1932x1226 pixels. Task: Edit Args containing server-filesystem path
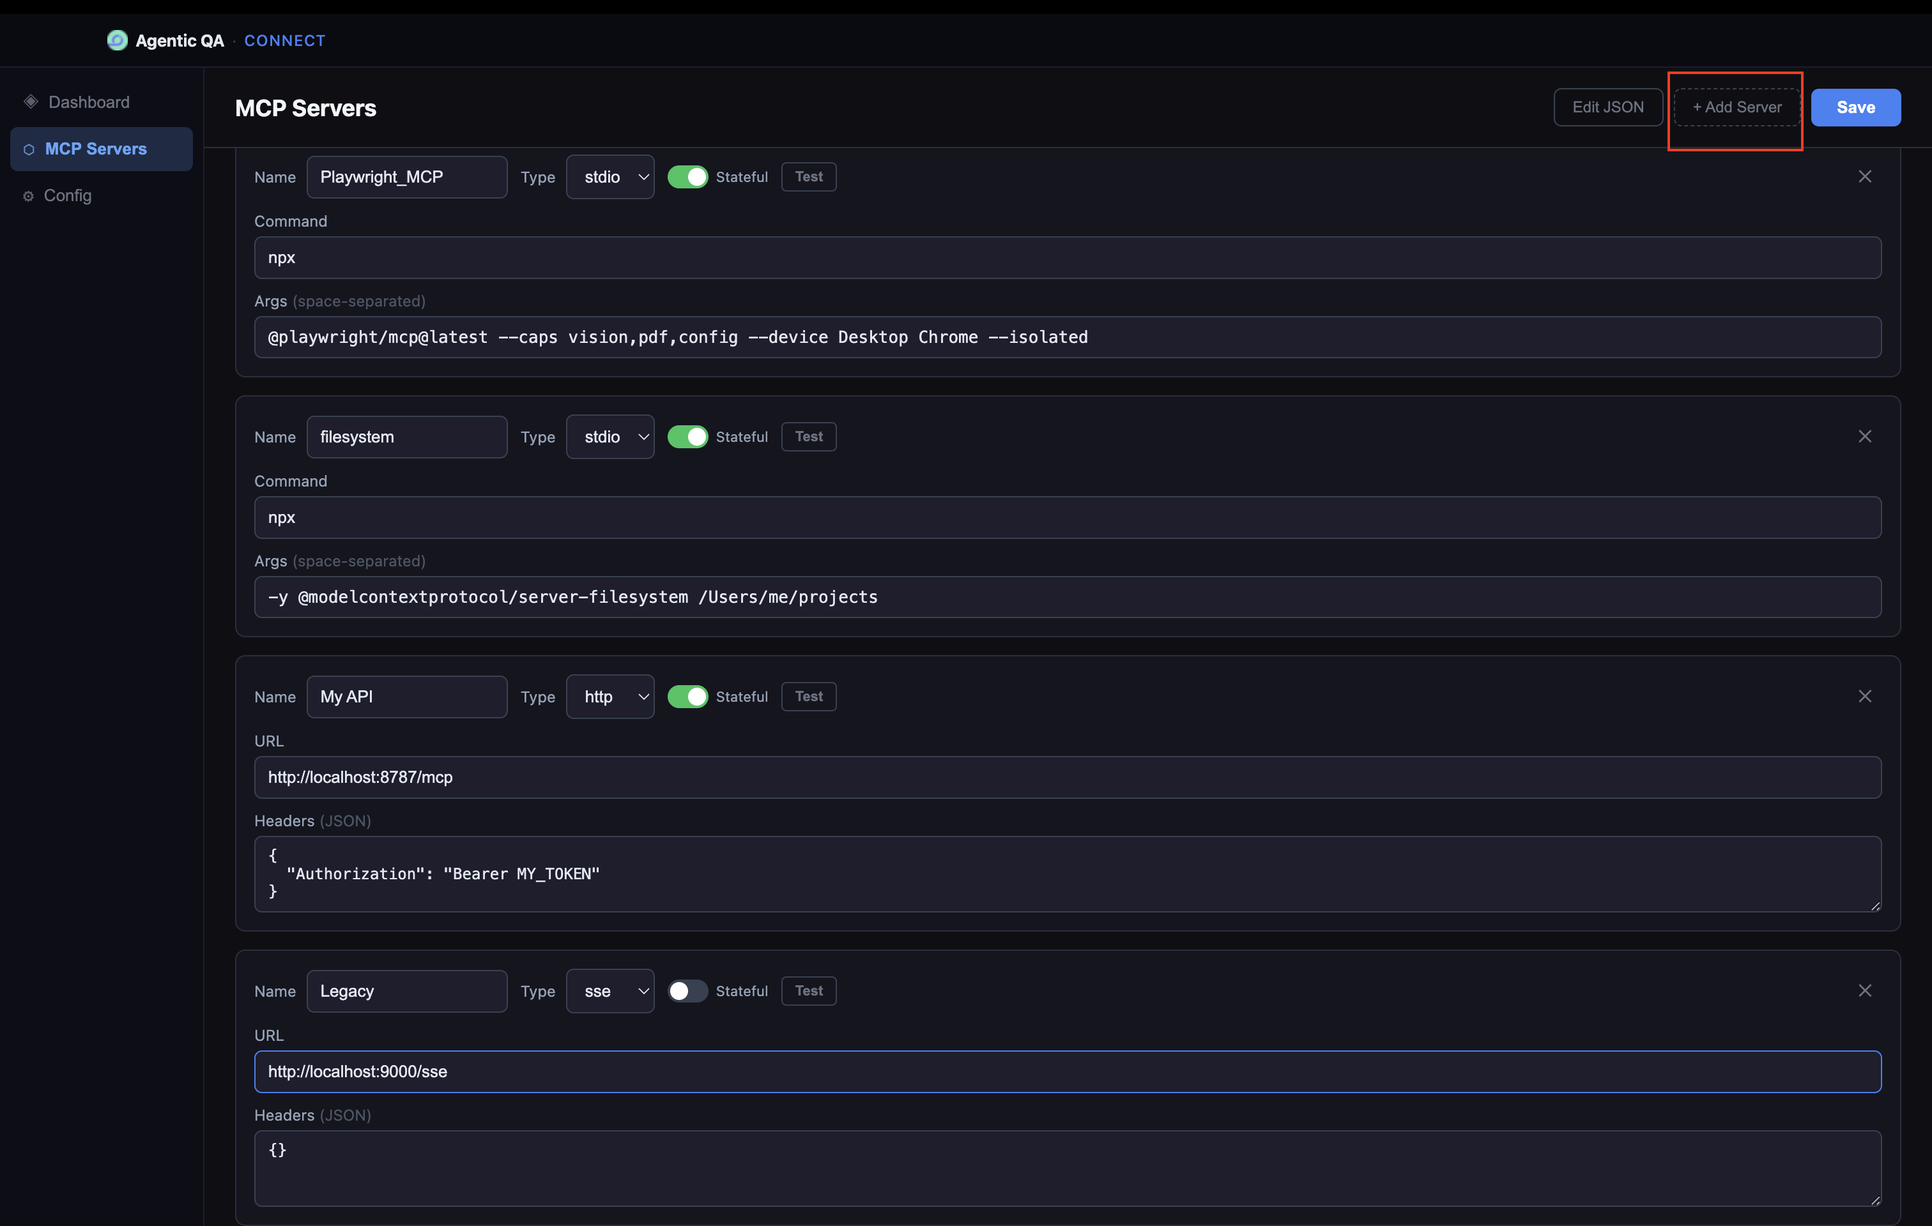pos(1067,596)
